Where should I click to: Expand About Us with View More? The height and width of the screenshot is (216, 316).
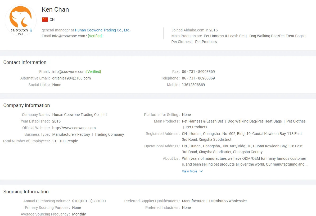189,171
